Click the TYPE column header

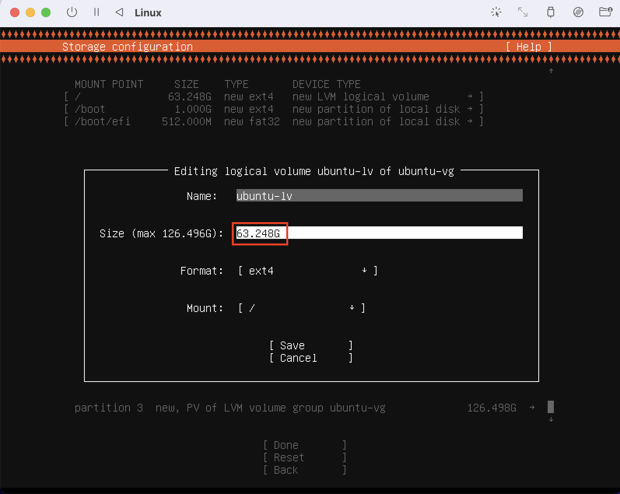[236, 84]
